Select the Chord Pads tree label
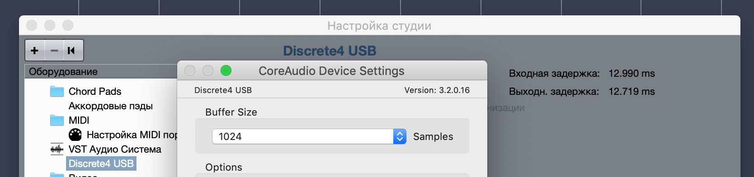754x177 pixels. [x=95, y=91]
